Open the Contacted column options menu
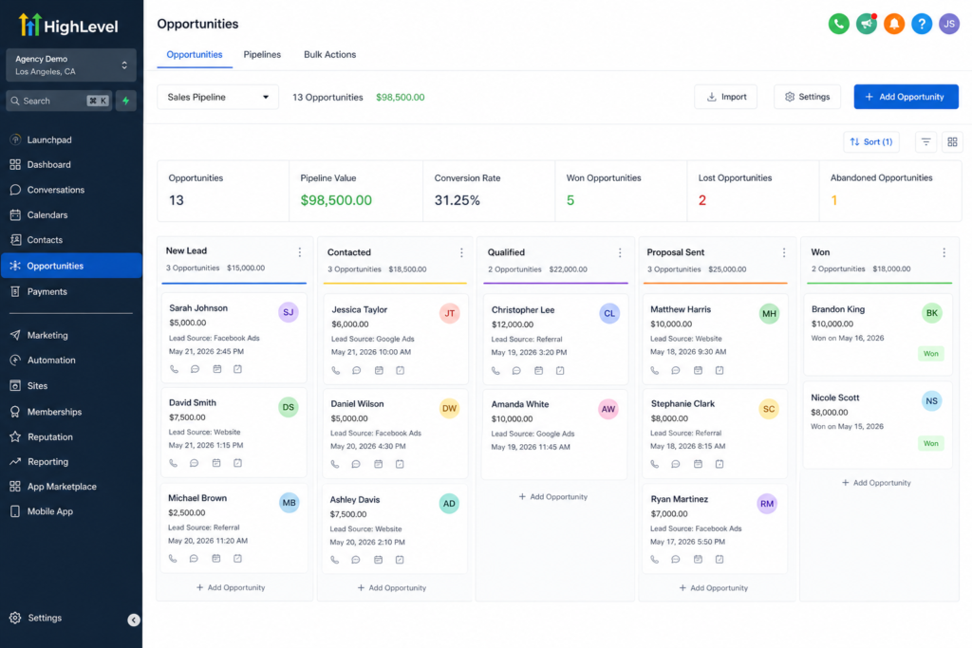The width and height of the screenshot is (972, 648). (x=461, y=252)
